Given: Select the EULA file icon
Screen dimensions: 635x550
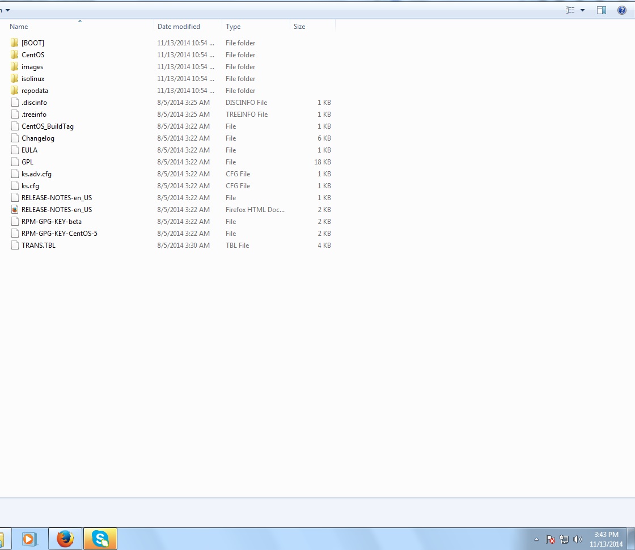Looking at the screenshot, I should (15, 150).
